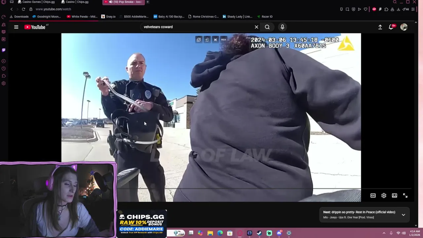This screenshot has height=238, width=423.
Task: Open the YouTube guide hamburger menu
Action: click(16, 27)
